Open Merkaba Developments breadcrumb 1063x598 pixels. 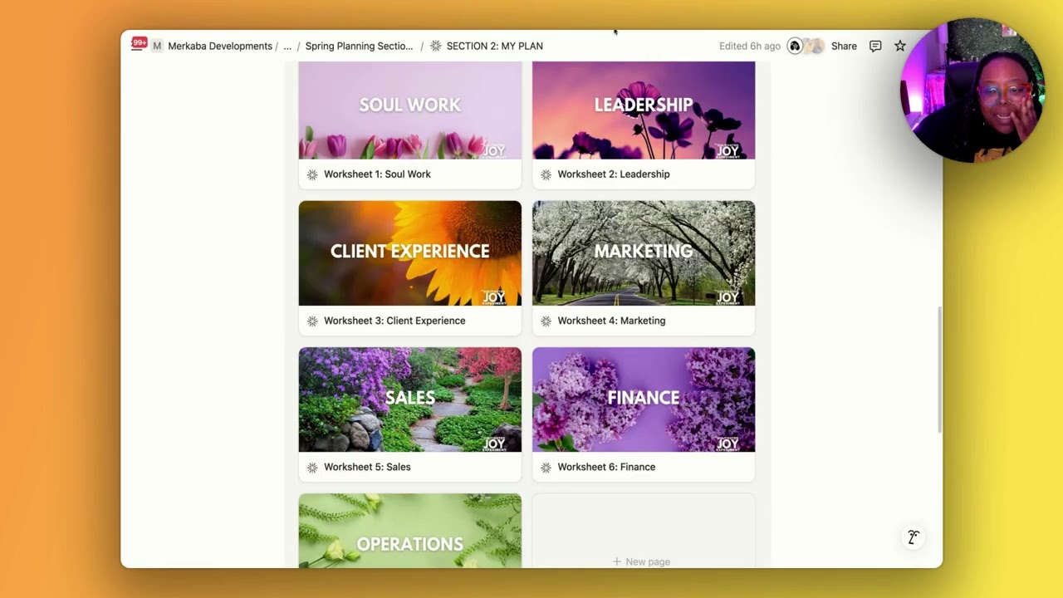pyautogui.click(x=220, y=46)
